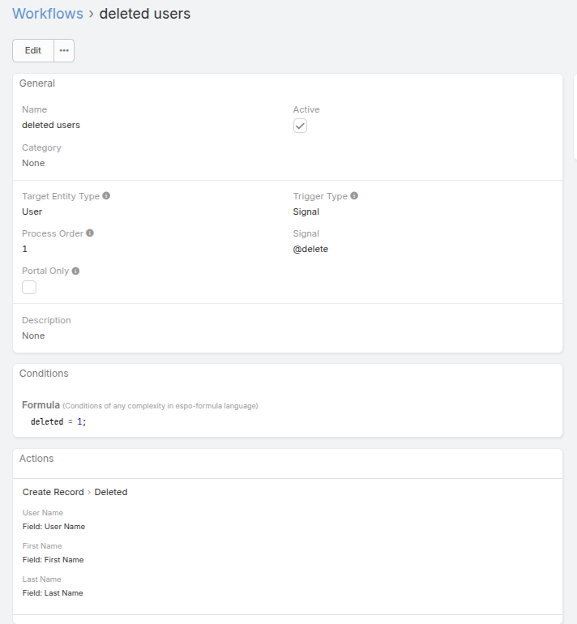The width and height of the screenshot is (577, 624).
Task: Click the General panel header
Action: click(x=37, y=83)
